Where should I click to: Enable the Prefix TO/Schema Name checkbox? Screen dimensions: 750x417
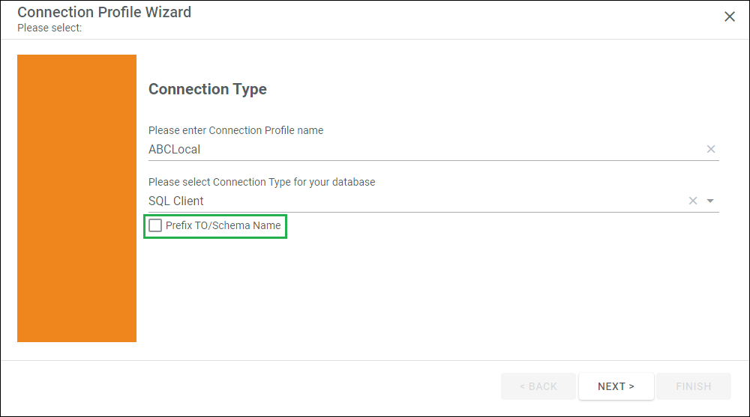[155, 225]
